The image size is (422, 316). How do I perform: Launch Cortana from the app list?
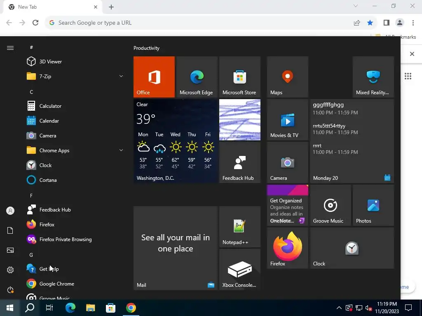pos(75,180)
